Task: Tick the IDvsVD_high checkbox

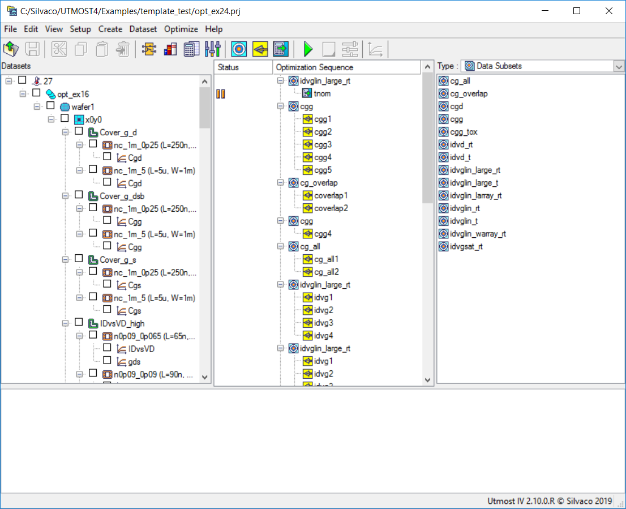Action: click(x=79, y=322)
